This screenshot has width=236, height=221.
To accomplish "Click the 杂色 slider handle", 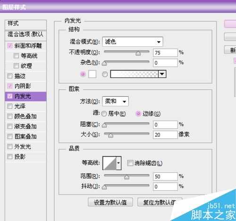I will 104,63.
